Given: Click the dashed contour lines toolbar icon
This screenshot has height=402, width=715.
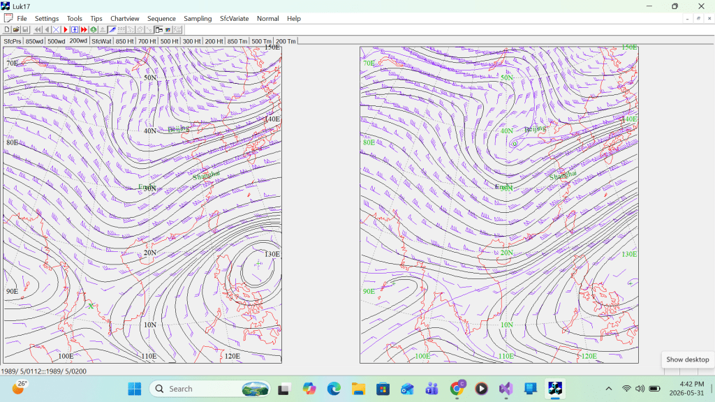Looking at the screenshot, I should [121, 29].
